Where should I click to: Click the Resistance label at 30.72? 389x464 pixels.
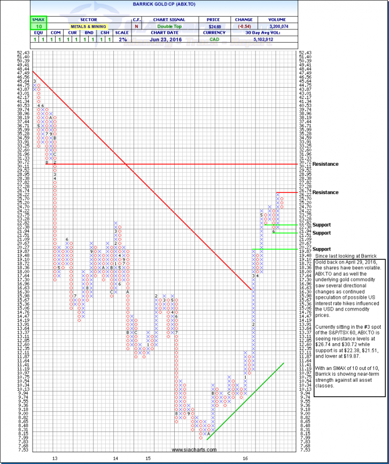[x=325, y=164]
